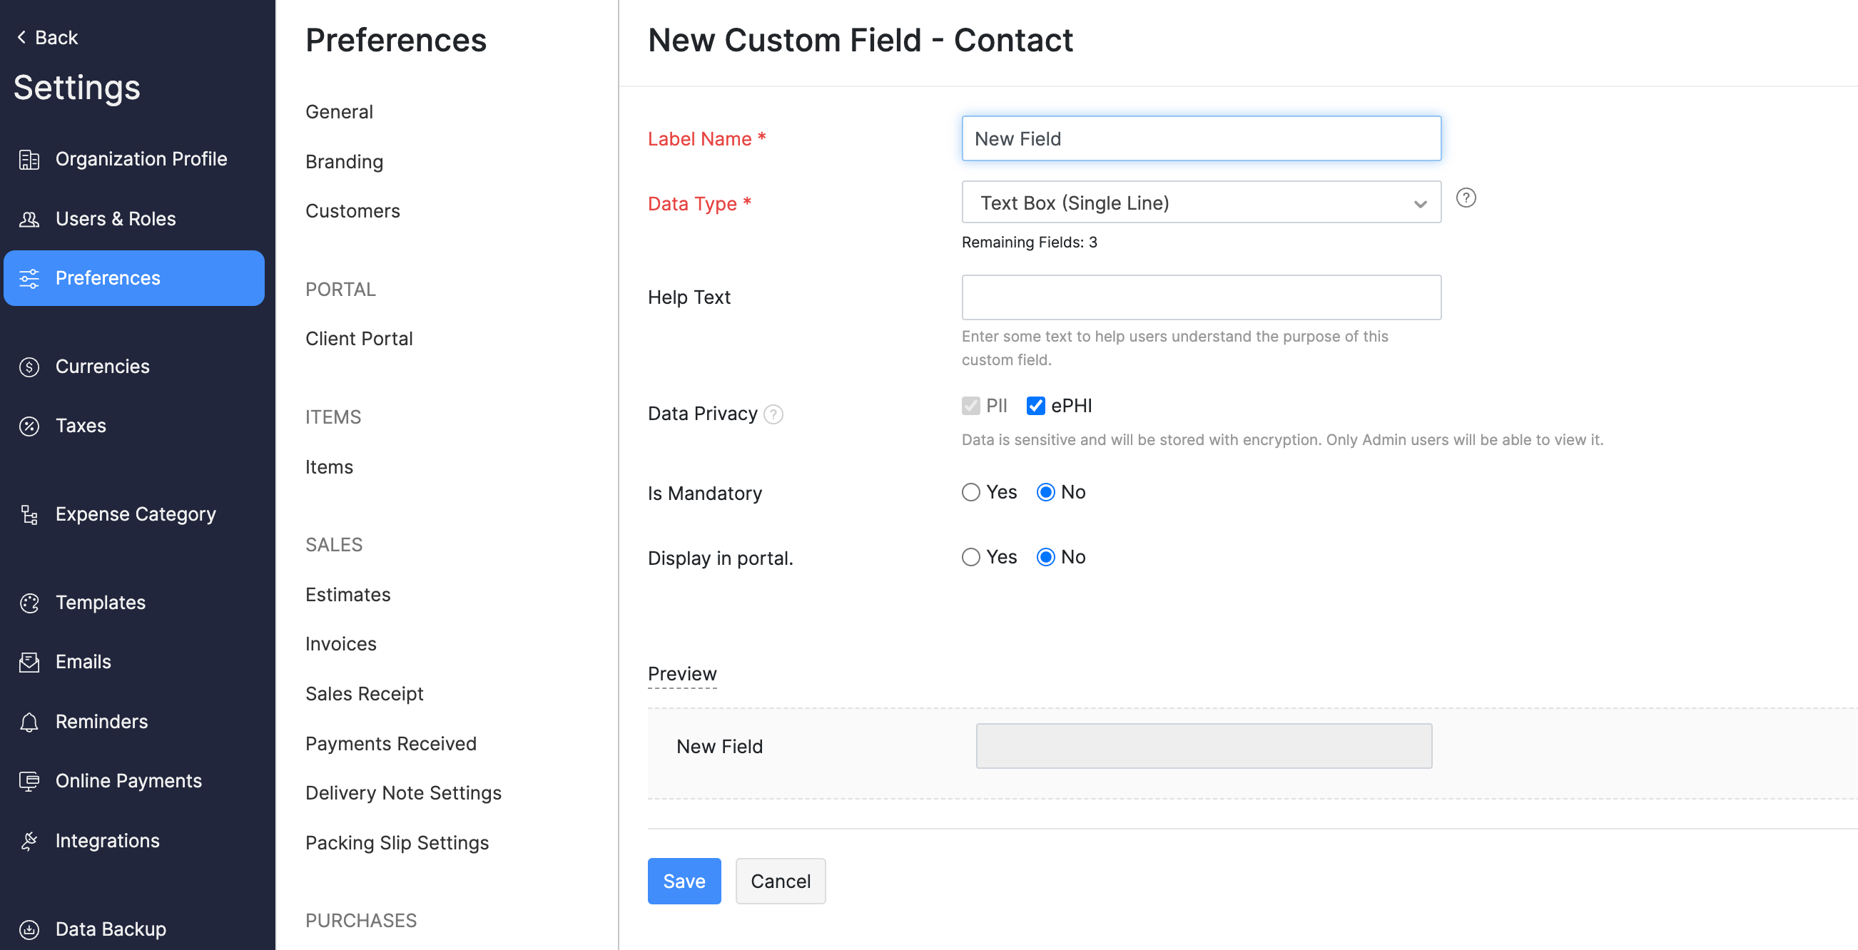Click into the Help Text field
1858x950 pixels.
coord(1200,297)
